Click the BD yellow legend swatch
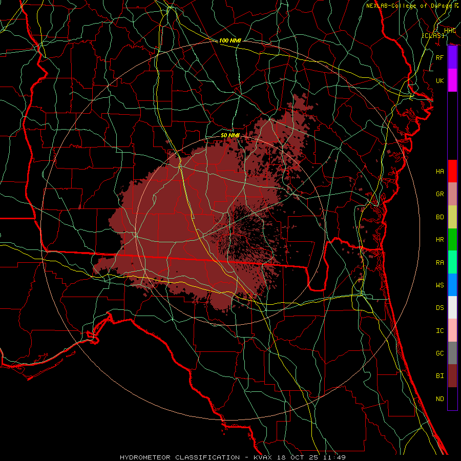This screenshot has width=461, height=461. tap(452, 217)
